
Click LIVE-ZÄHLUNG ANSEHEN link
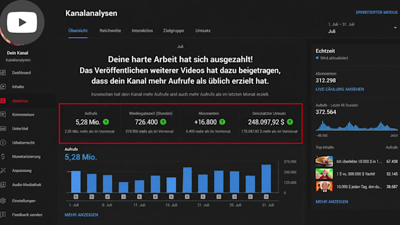(340, 89)
